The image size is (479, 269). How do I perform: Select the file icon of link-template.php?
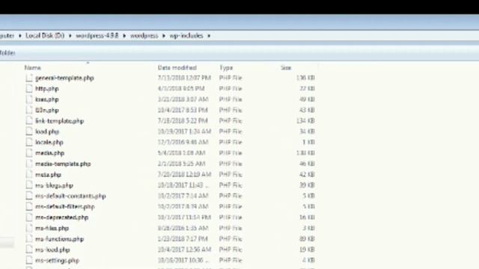pyautogui.click(x=29, y=121)
